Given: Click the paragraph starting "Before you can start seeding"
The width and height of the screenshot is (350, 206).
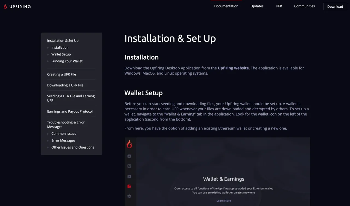Looking at the screenshot, I should (217, 111).
